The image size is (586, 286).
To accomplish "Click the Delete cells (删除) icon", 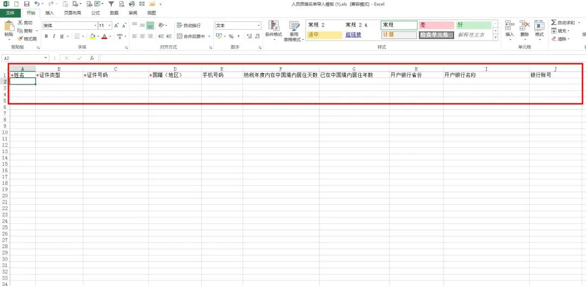I will 525,28.
